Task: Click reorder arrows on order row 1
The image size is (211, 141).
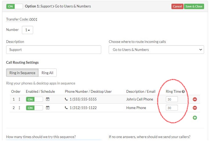Action: (x=19, y=99)
